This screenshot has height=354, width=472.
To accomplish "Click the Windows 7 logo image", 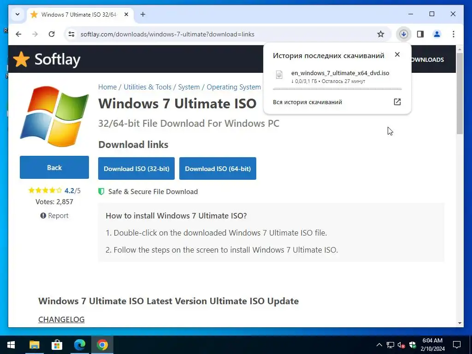I will pyautogui.click(x=54, y=116).
